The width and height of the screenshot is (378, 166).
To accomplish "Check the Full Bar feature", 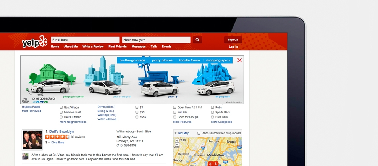I will 174,112.
